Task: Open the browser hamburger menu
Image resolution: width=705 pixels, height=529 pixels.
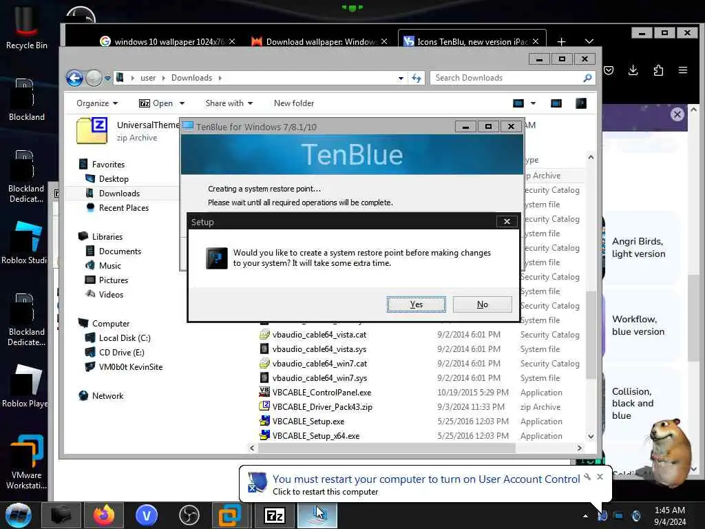Action: pyautogui.click(x=683, y=70)
